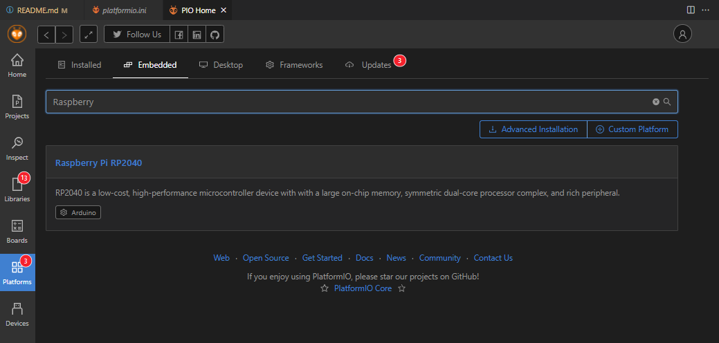Open Projects in the sidebar
The height and width of the screenshot is (343, 719).
[x=17, y=107]
